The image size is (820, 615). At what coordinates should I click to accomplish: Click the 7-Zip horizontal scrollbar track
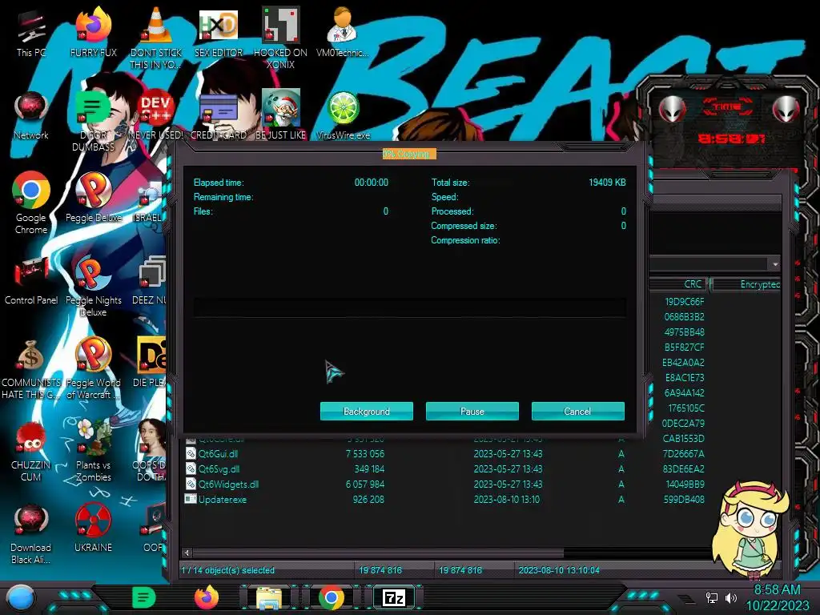[638, 553]
